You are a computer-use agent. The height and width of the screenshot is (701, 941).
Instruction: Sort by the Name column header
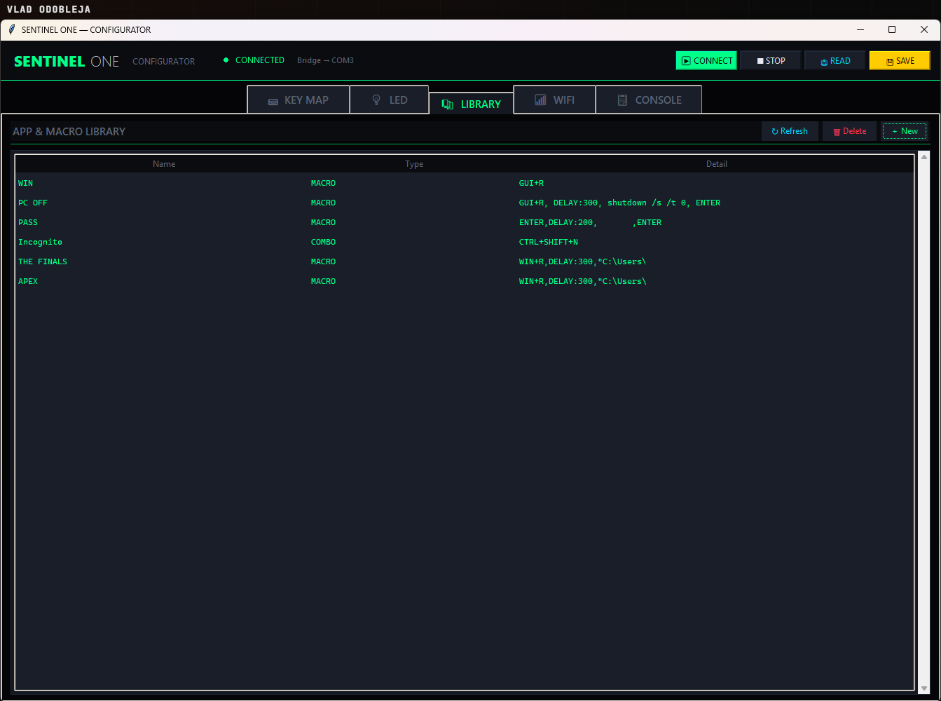[164, 164]
